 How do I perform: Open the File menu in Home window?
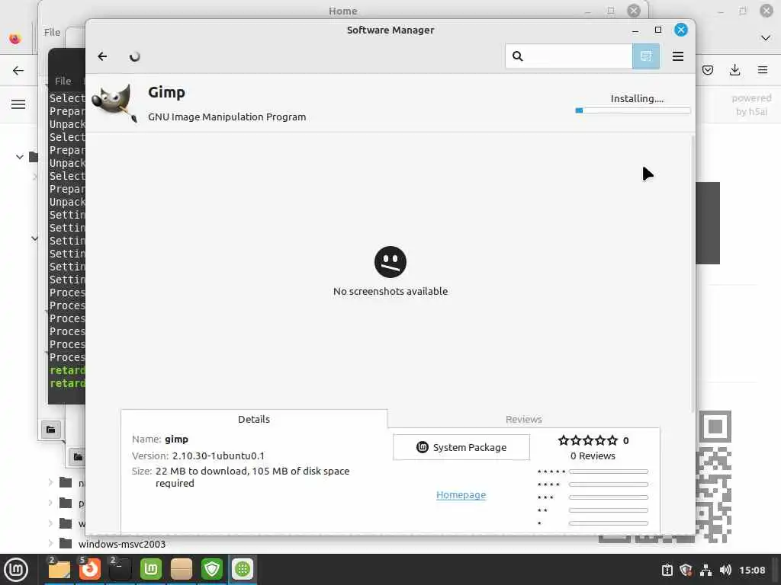coord(52,32)
